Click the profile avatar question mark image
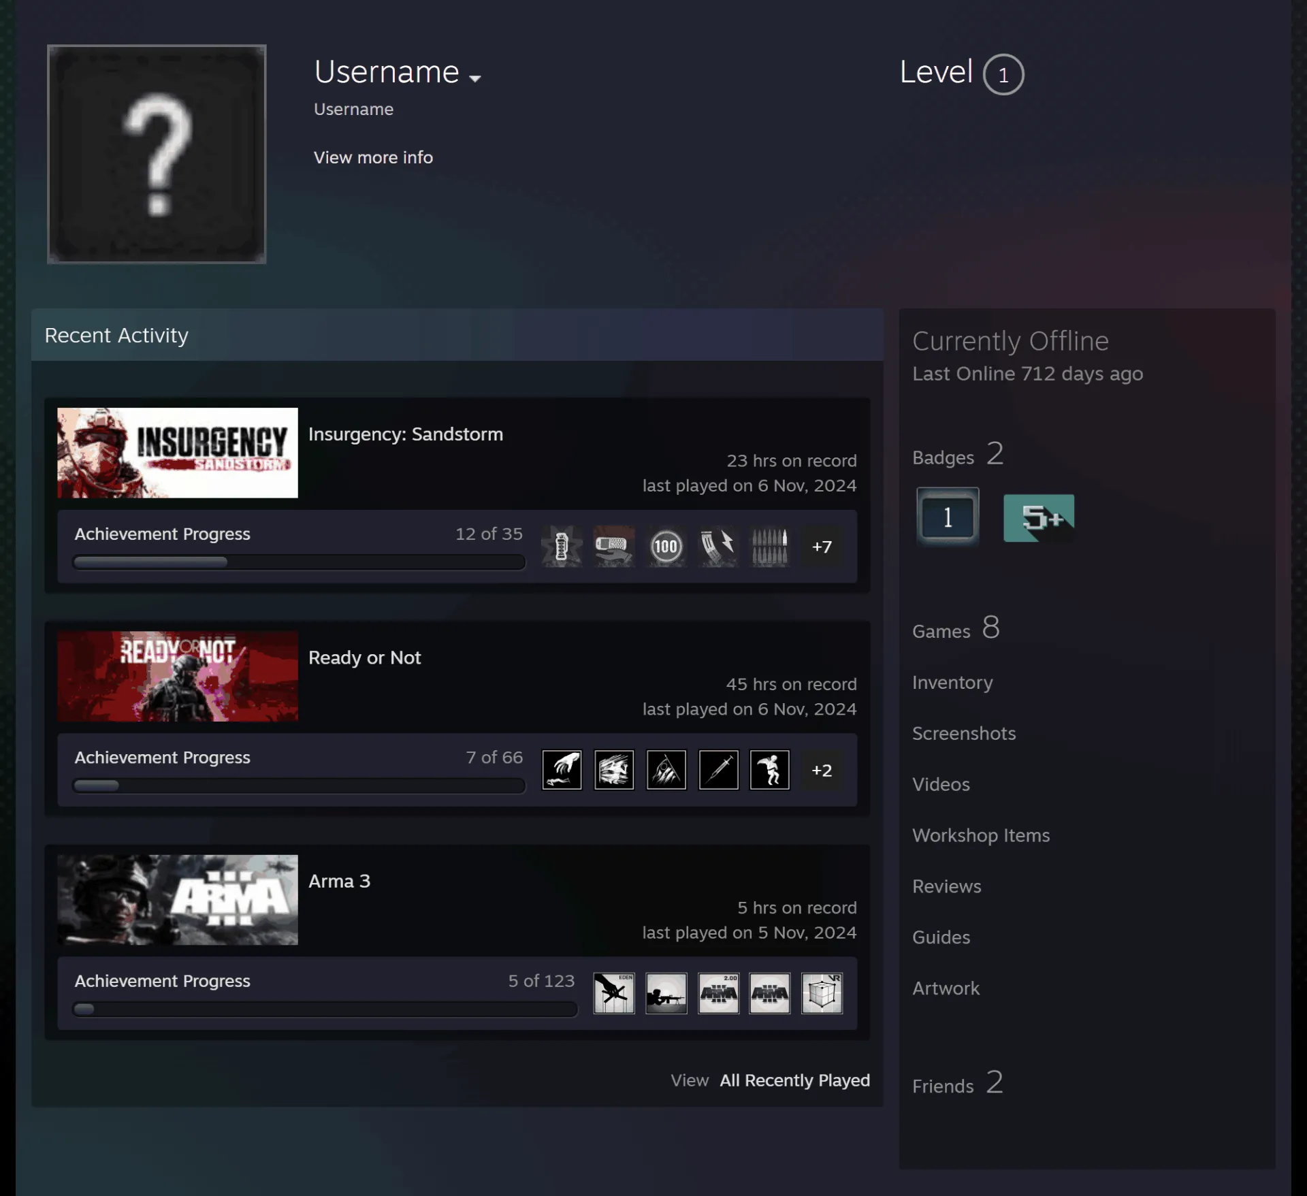Image resolution: width=1307 pixels, height=1196 pixels. (157, 154)
